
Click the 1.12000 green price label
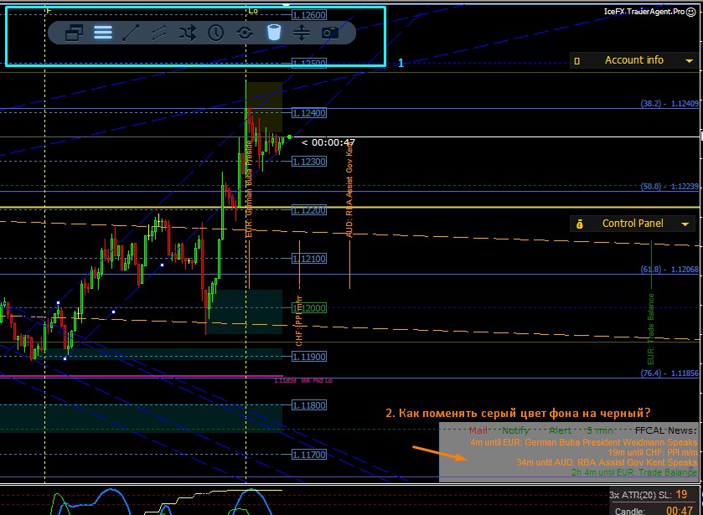[309, 308]
